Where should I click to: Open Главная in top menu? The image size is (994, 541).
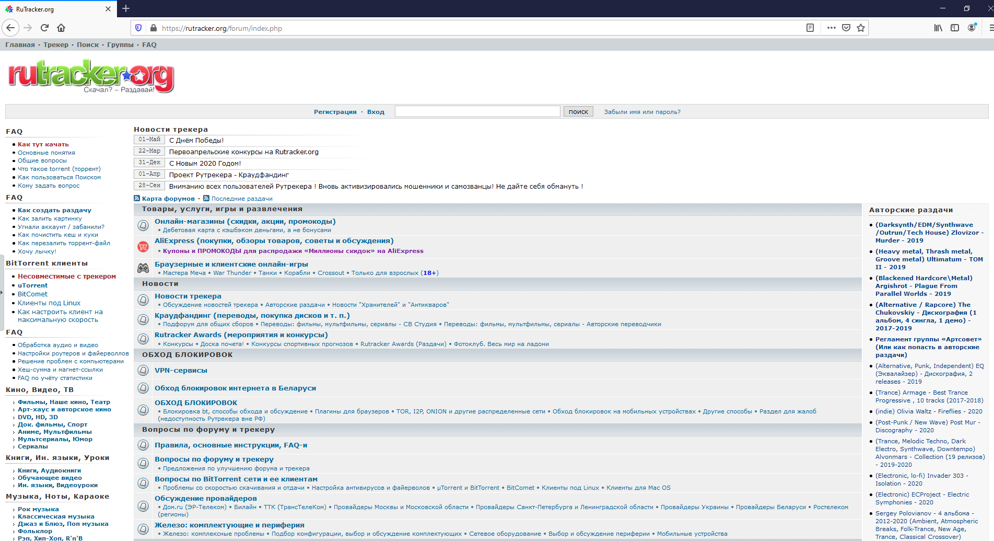pos(20,44)
